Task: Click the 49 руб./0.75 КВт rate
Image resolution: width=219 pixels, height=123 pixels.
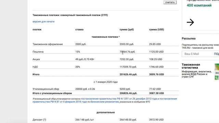Action: [85, 59]
